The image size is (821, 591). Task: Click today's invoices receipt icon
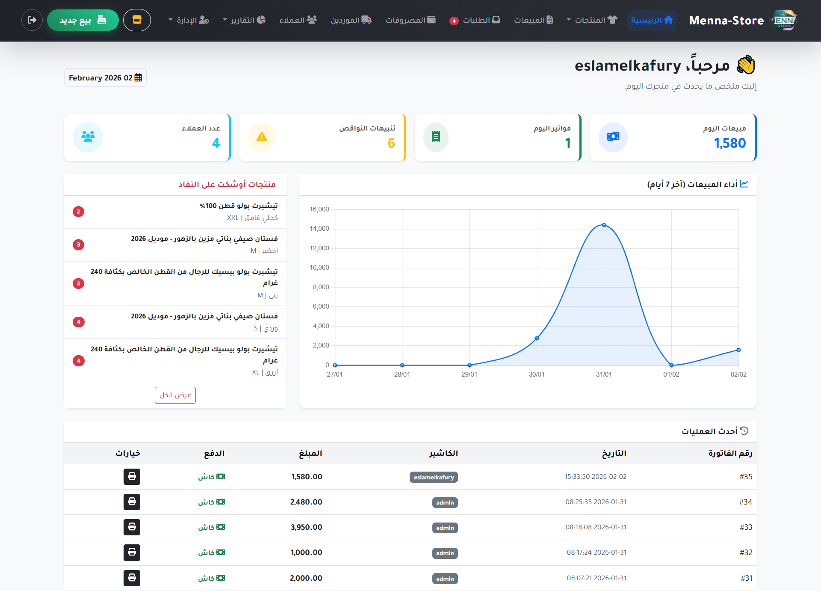(x=436, y=137)
